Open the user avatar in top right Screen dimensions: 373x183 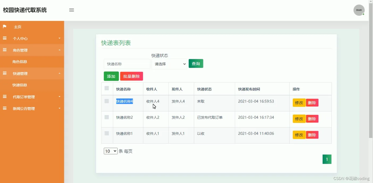[x=359, y=10]
